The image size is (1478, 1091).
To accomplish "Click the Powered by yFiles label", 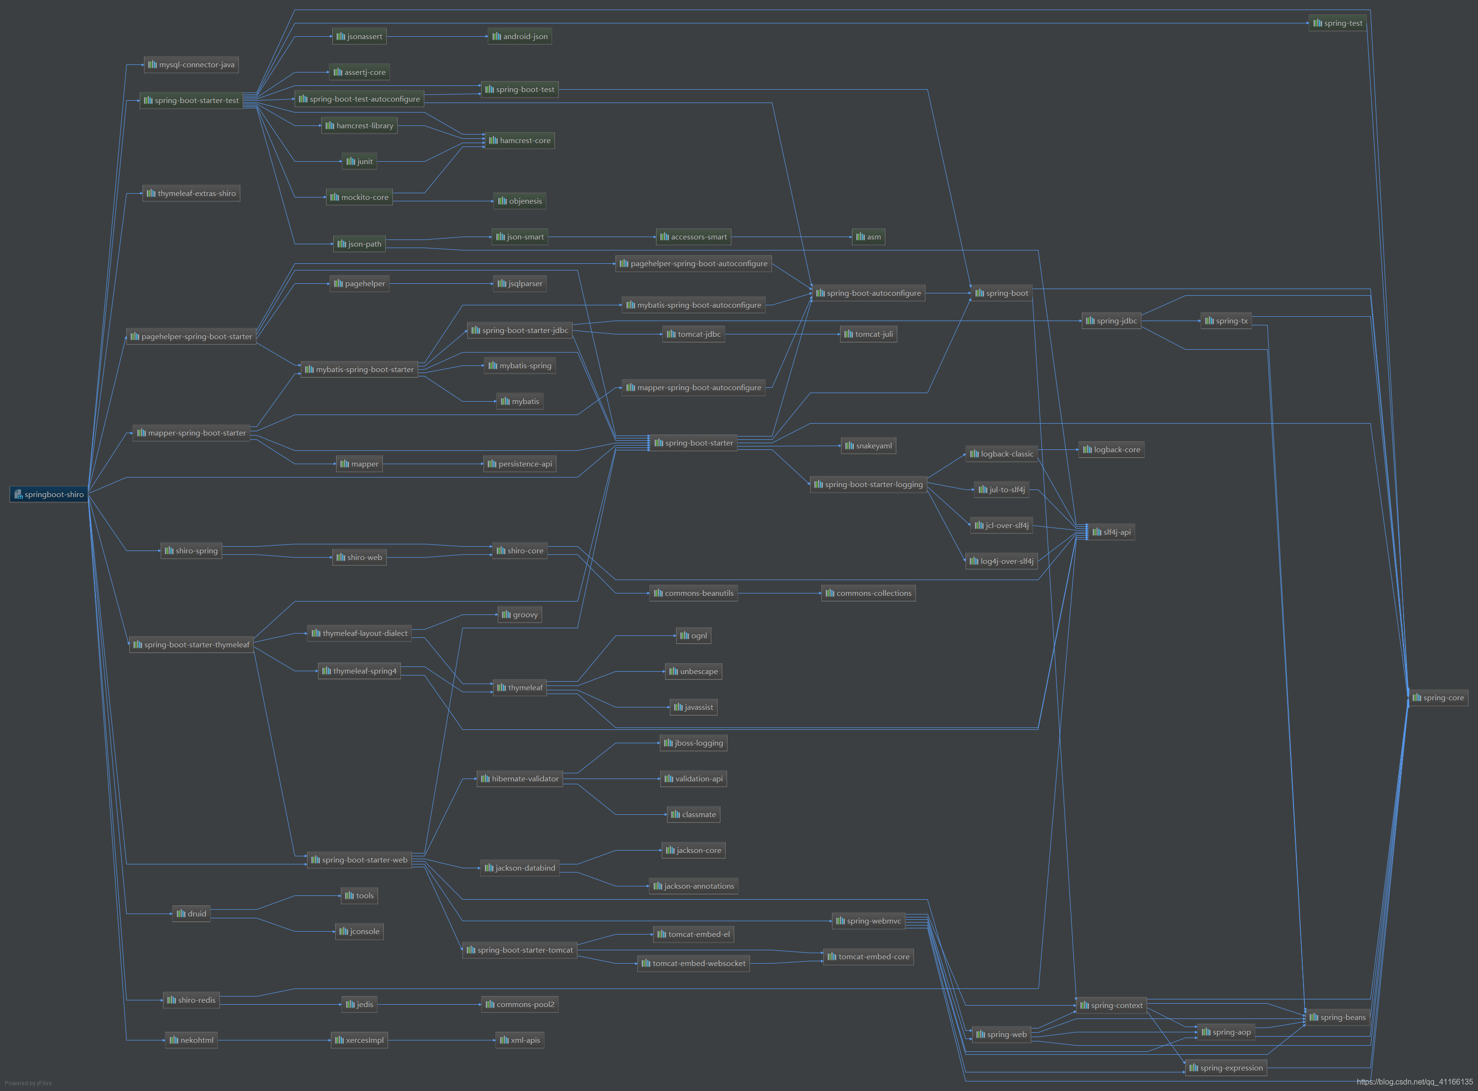I will click(x=28, y=1083).
